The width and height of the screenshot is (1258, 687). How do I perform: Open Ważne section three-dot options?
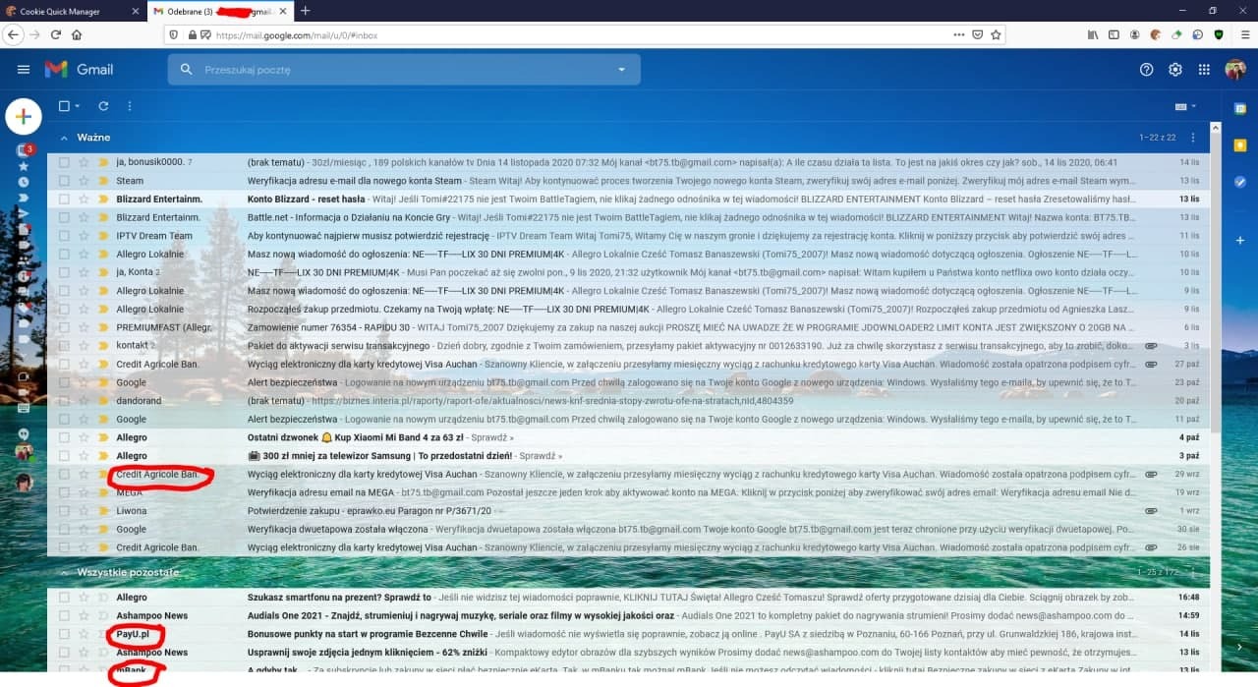(1193, 138)
